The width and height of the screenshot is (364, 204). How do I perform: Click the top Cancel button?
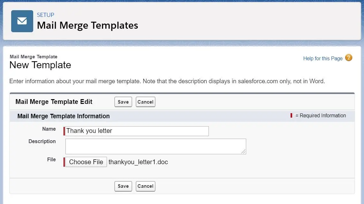(145, 102)
